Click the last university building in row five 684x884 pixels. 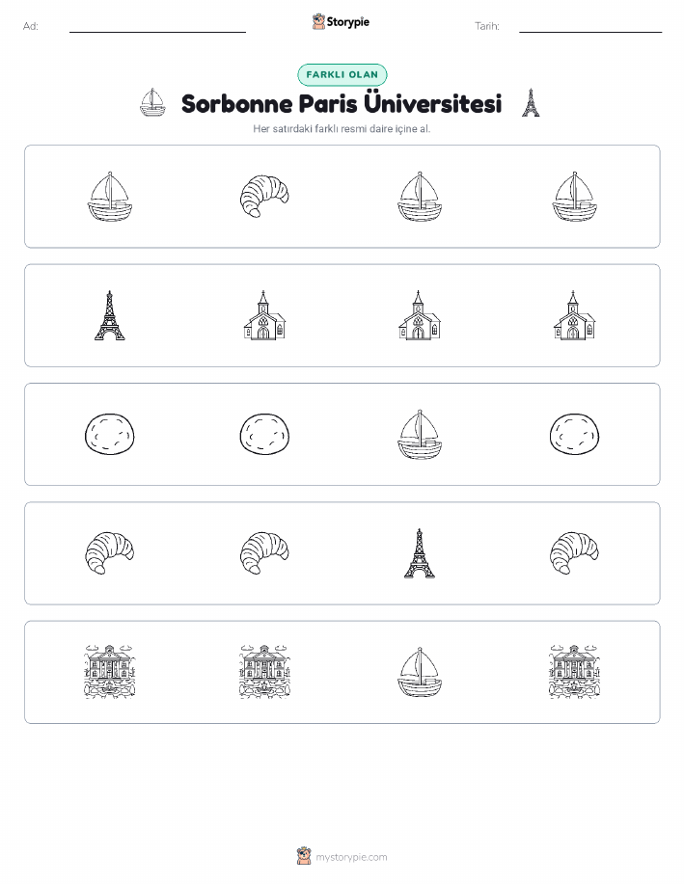574,672
